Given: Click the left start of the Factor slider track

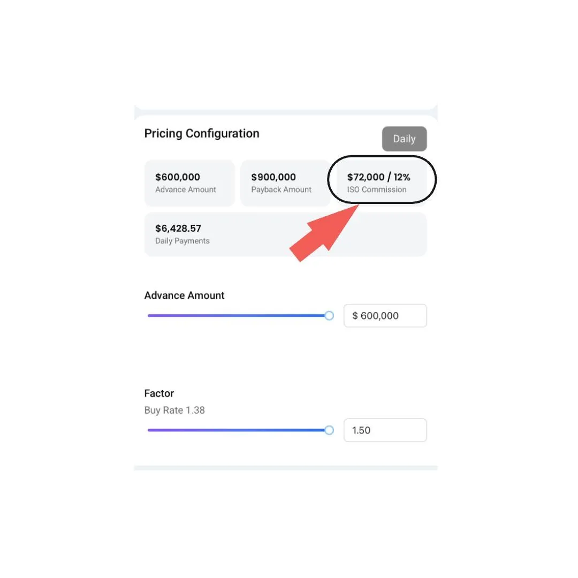Looking at the screenshot, I should click(x=149, y=430).
